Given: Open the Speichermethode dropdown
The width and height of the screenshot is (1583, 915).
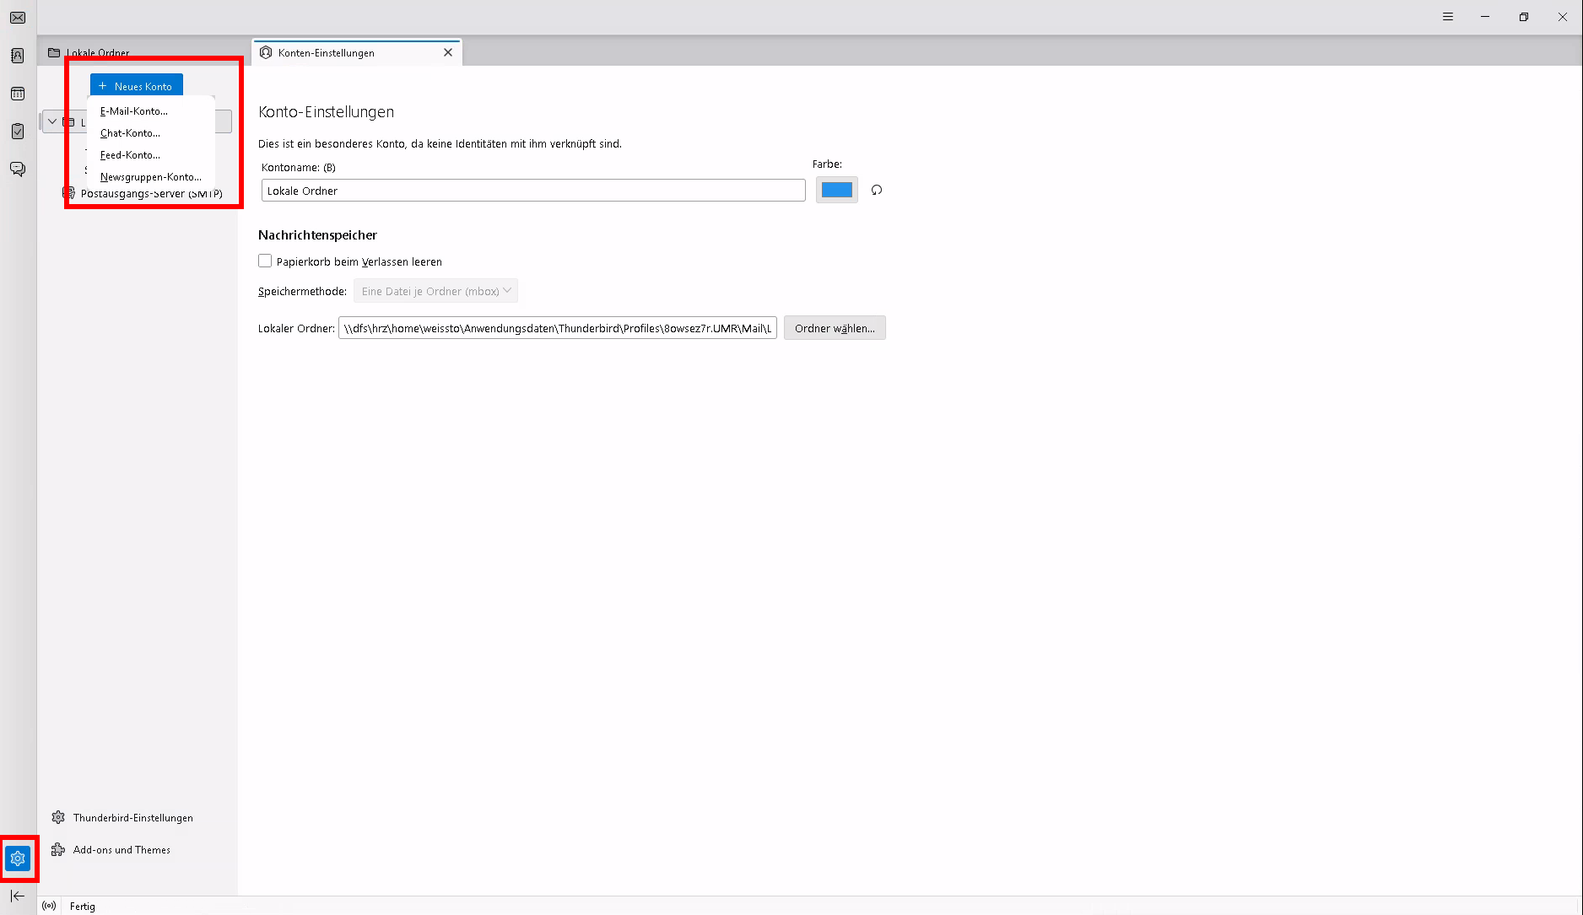Looking at the screenshot, I should coord(435,291).
